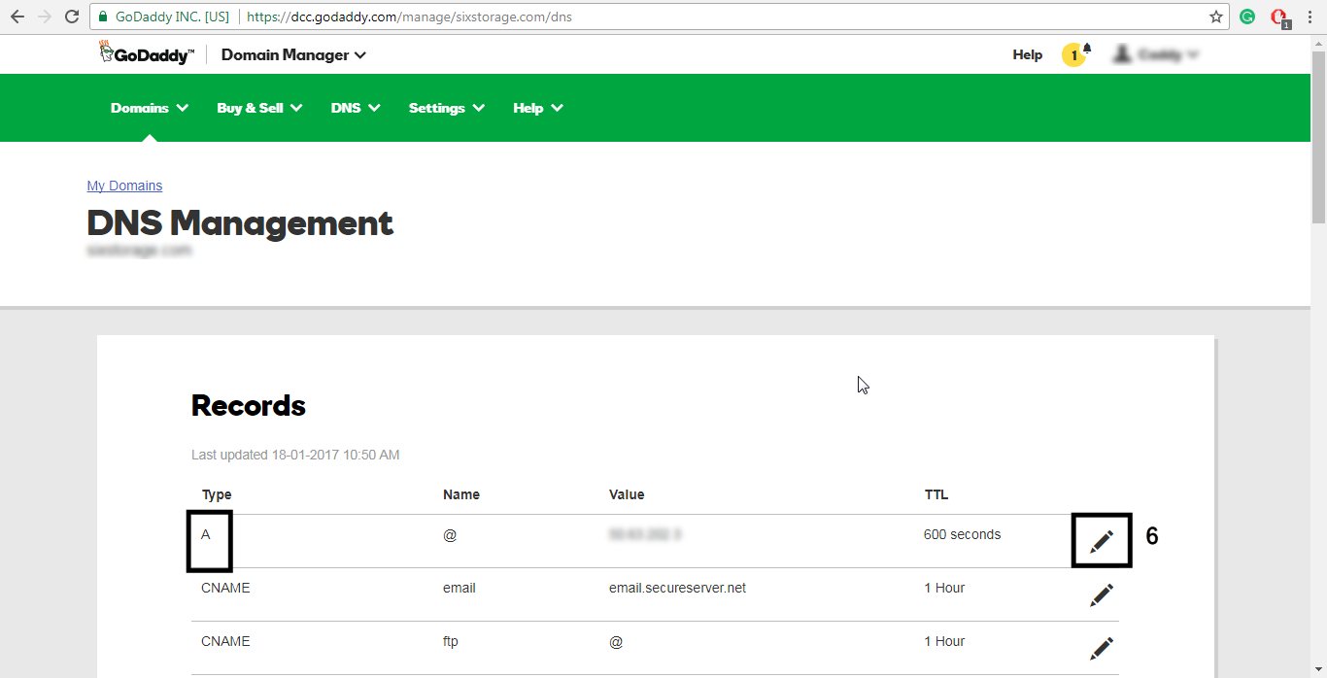Open the user account menu
The image size is (1327, 678).
point(1156,55)
